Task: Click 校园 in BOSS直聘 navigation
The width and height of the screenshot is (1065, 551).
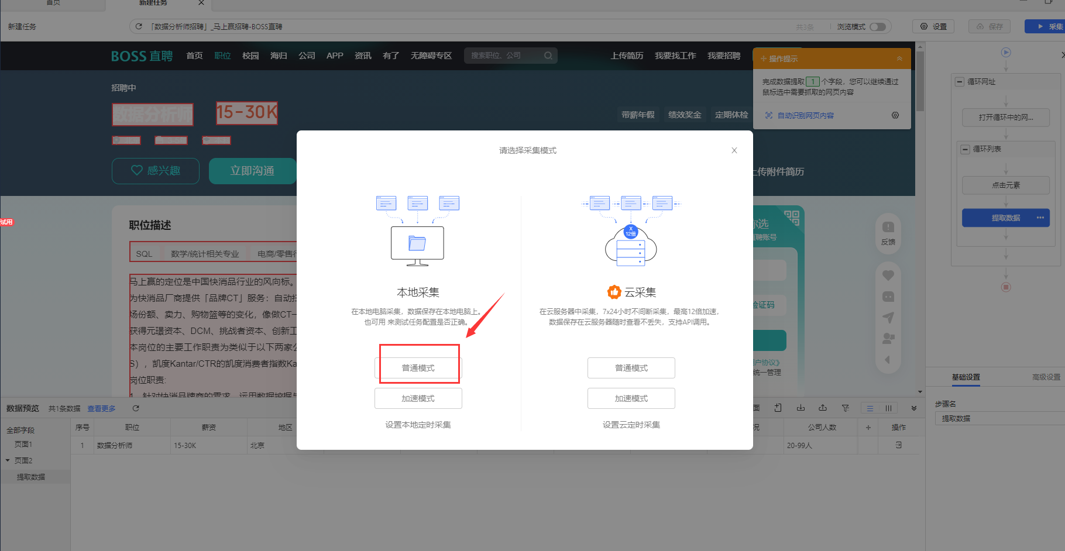Action: 250,56
